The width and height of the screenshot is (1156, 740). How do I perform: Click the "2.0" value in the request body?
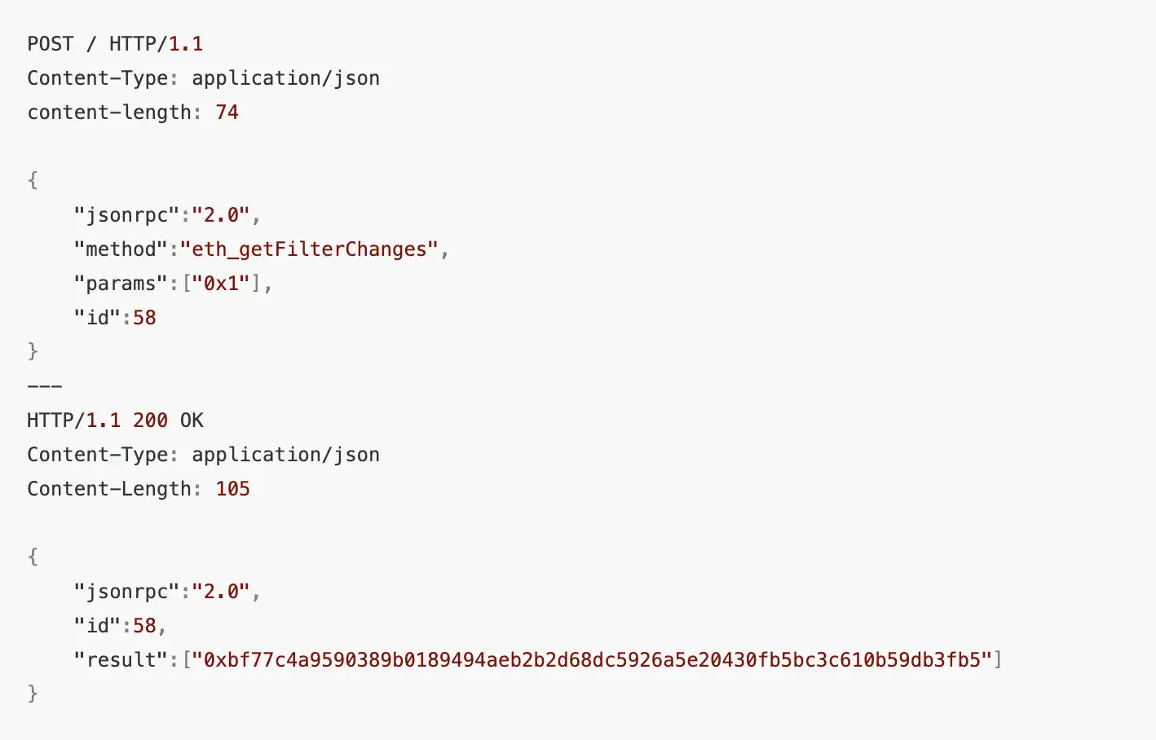220,215
